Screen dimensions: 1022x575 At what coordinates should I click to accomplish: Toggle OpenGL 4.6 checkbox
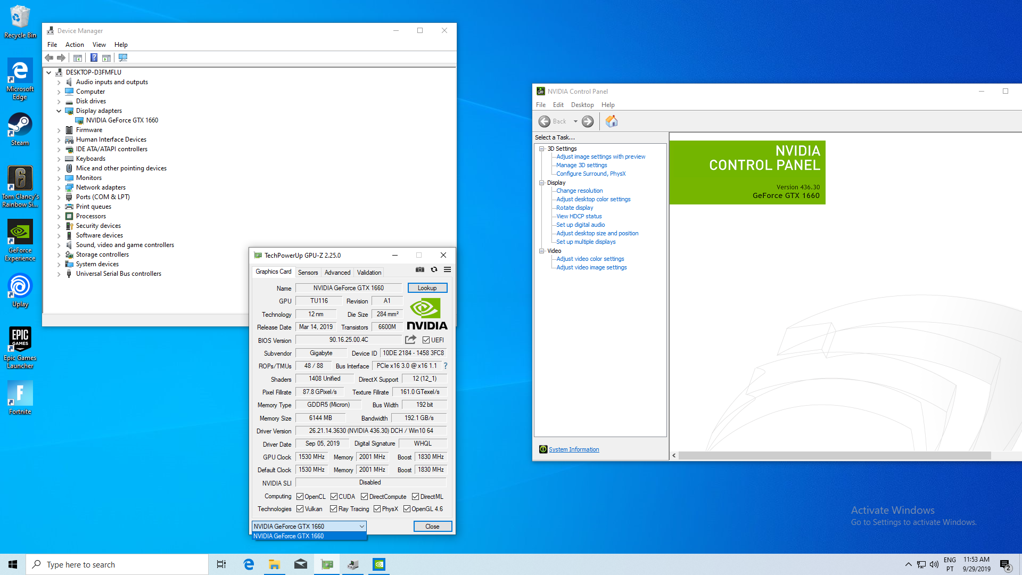click(x=407, y=509)
